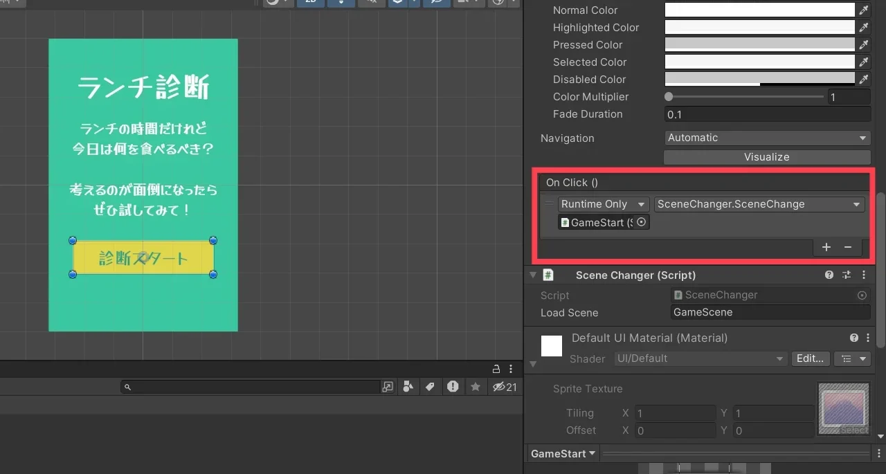Open the Navigation Automatic dropdown
This screenshot has height=474, width=886.
[767, 138]
